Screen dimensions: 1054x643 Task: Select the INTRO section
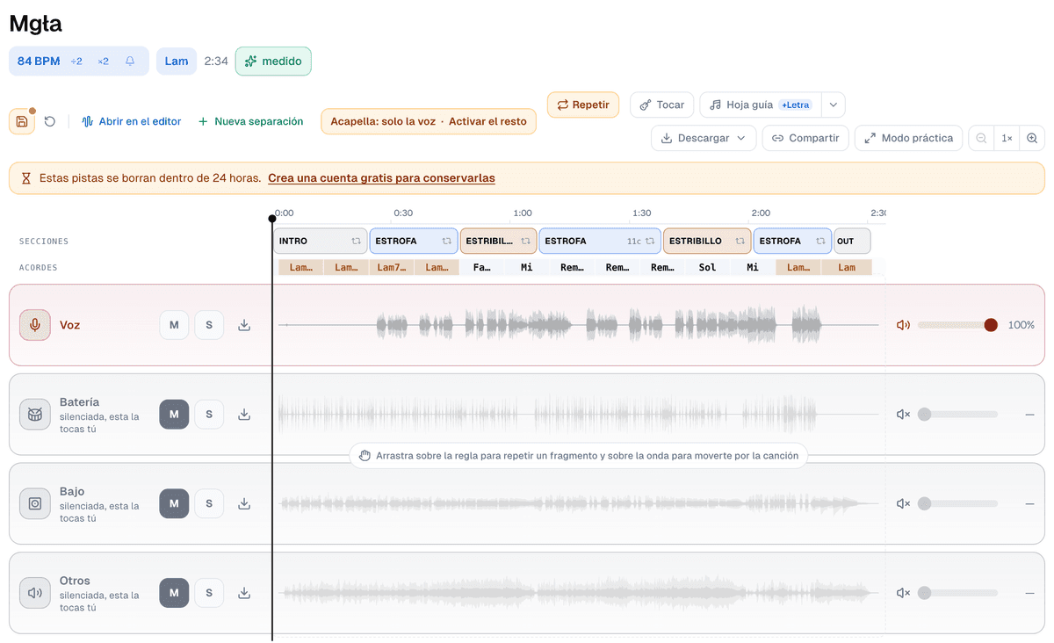coord(320,241)
